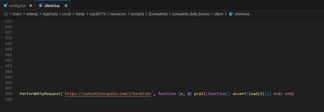
Task: Select the client.lua editor tab
Action: click(x=52, y=6)
